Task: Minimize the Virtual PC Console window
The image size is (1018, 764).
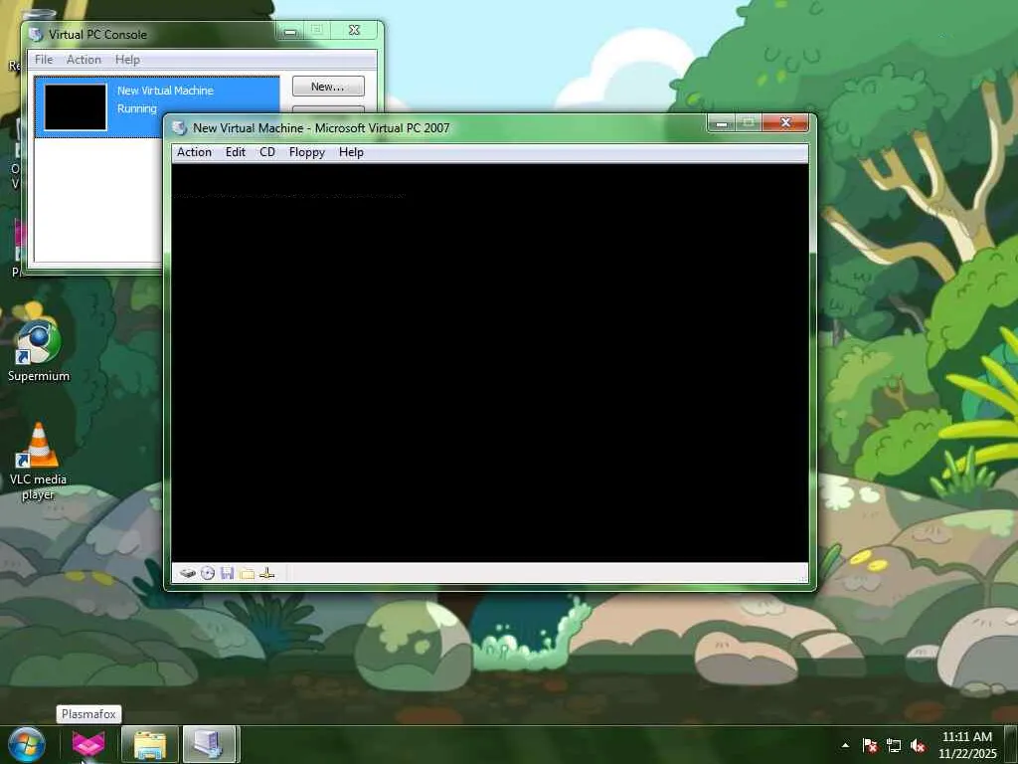Action: (290, 30)
